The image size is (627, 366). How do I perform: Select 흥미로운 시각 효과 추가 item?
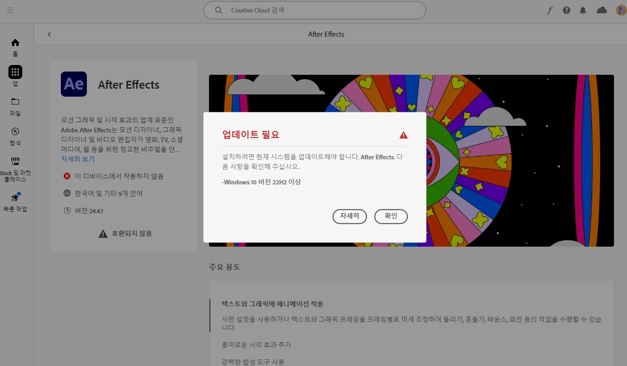coord(256,345)
